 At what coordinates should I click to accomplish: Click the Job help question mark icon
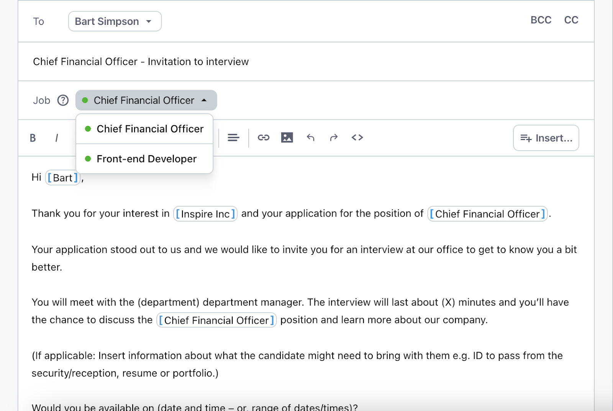[63, 100]
